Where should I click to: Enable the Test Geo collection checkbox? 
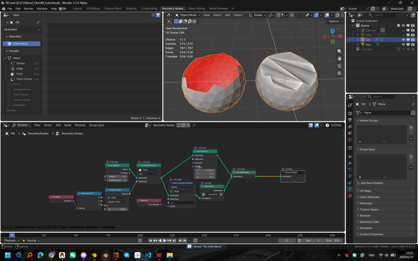click(398, 49)
